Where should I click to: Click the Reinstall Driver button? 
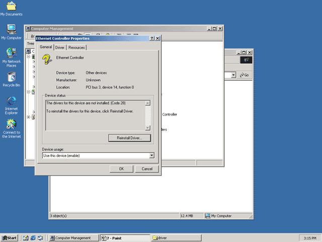point(129,138)
